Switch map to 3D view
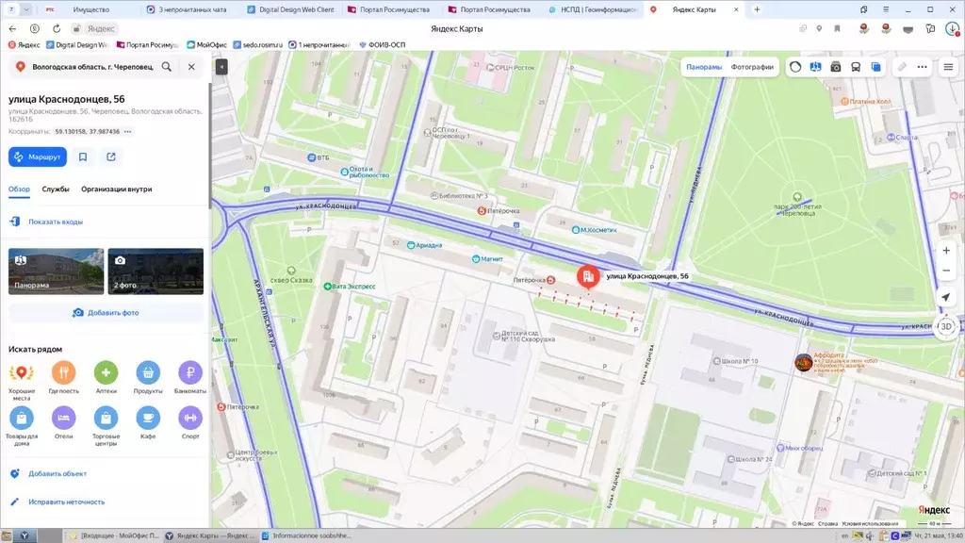This screenshot has width=965, height=543. tap(946, 327)
